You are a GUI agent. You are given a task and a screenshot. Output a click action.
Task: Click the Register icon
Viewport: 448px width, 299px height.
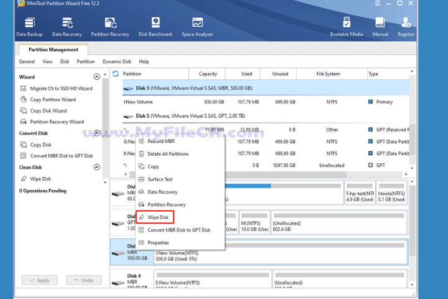tap(406, 27)
